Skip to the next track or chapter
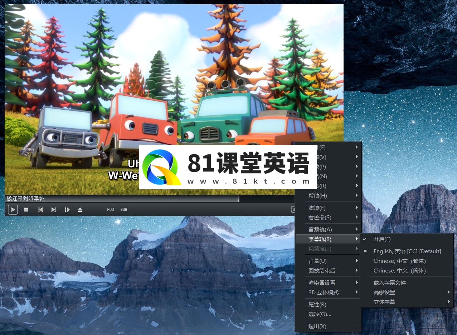This screenshot has height=335, width=457. coord(53,210)
